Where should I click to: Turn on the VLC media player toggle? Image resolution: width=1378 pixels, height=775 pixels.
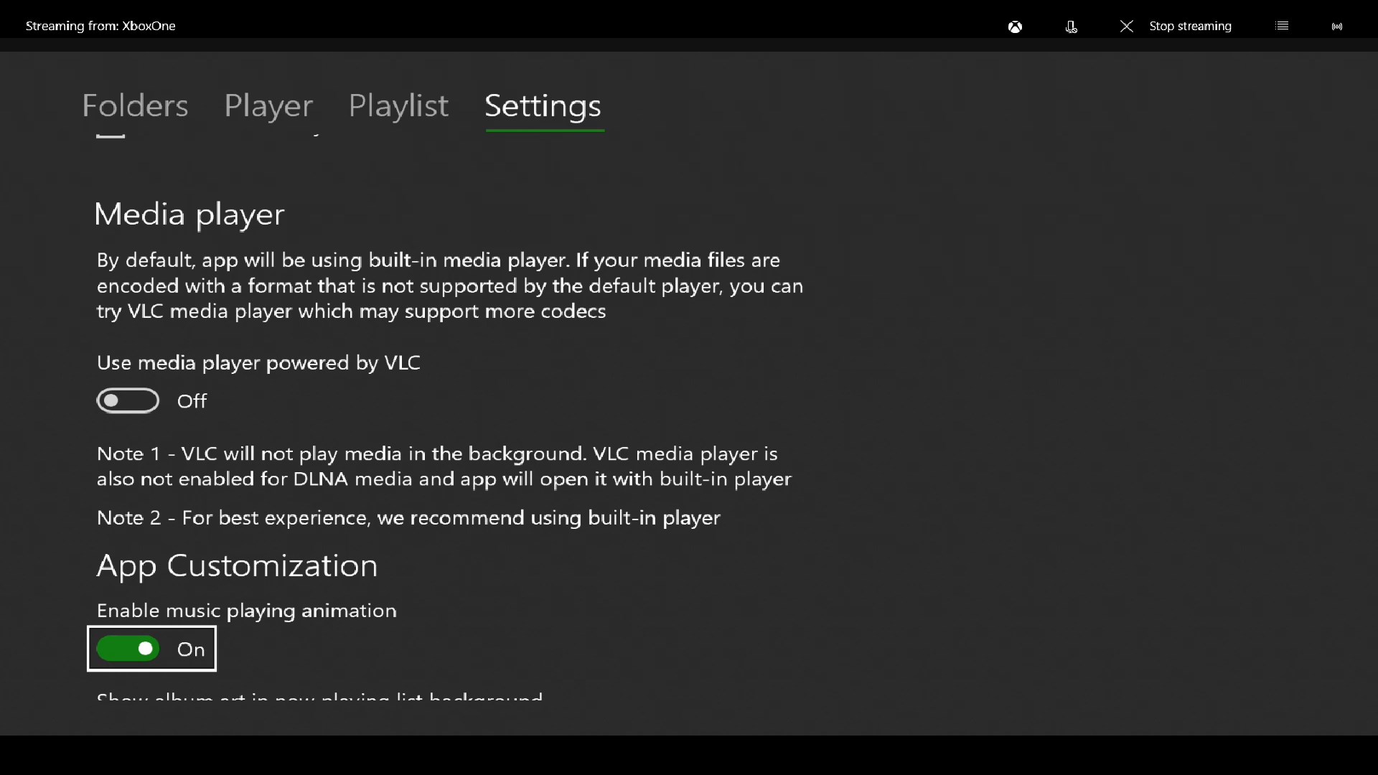pyautogui.click(x=128, y=400)
